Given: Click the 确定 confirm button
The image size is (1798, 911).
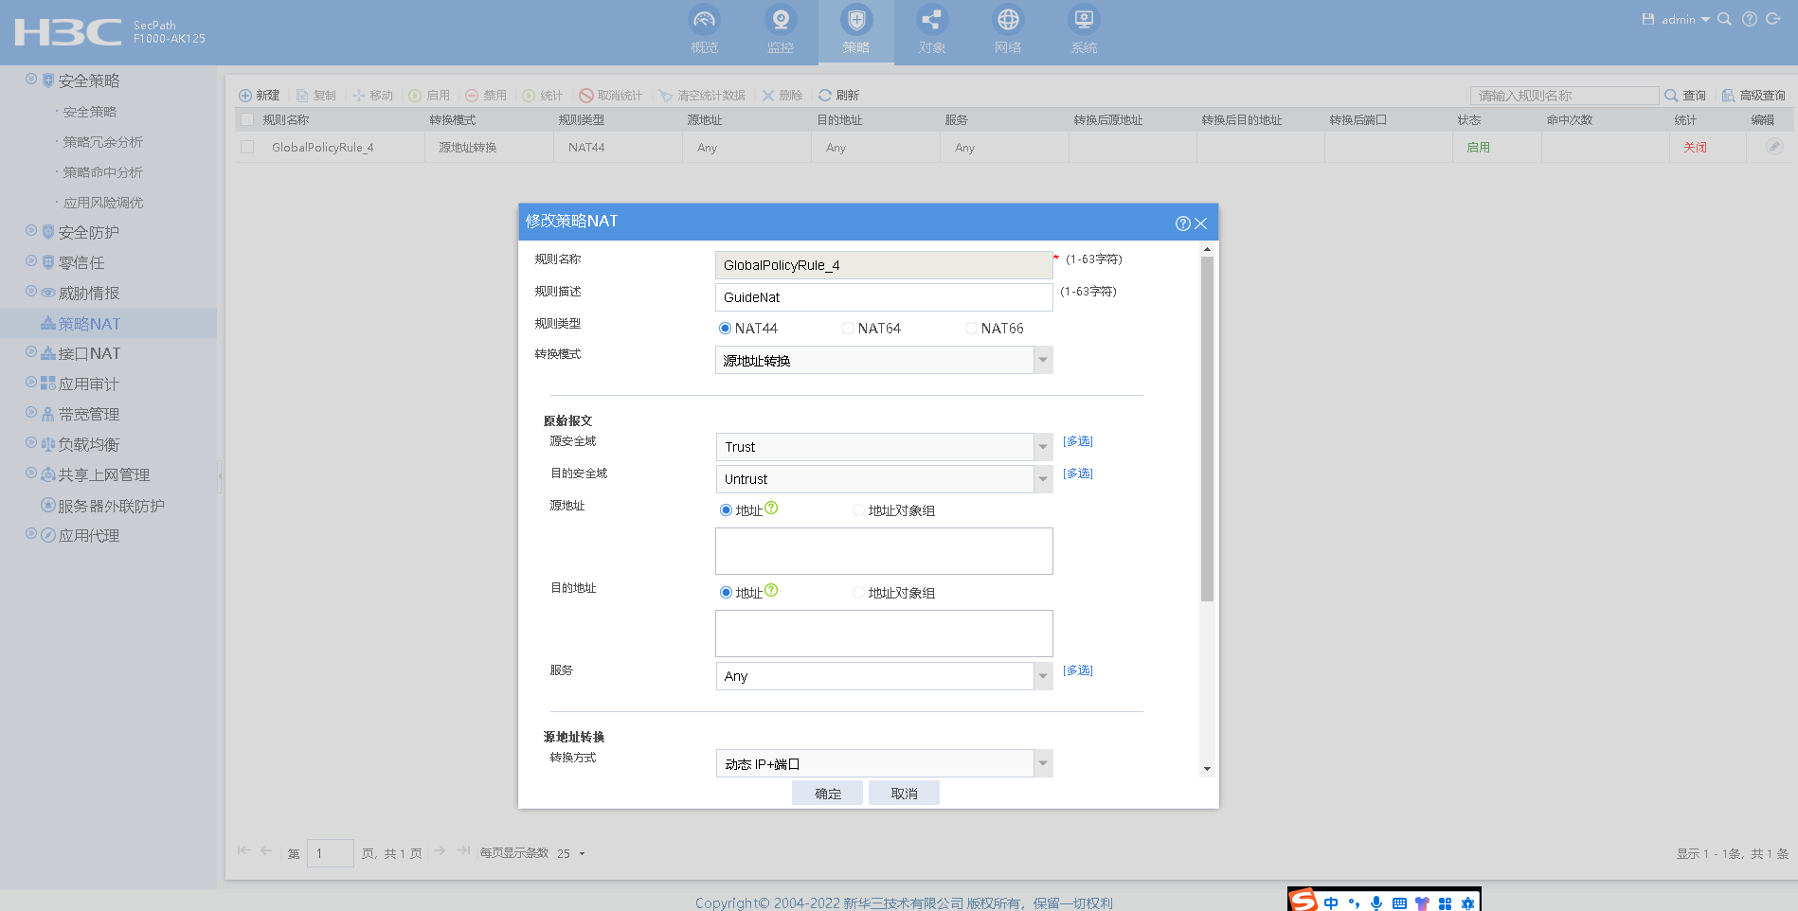Looking at the screenshot, I should tap(827, 794).
